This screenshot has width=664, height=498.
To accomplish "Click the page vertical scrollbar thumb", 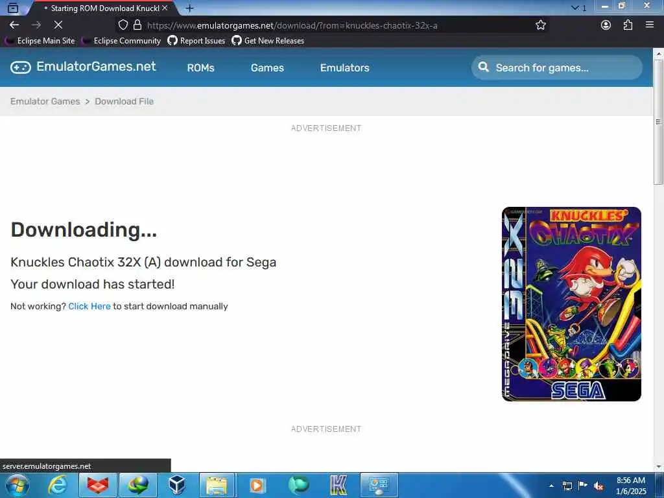I will point(658,122).
